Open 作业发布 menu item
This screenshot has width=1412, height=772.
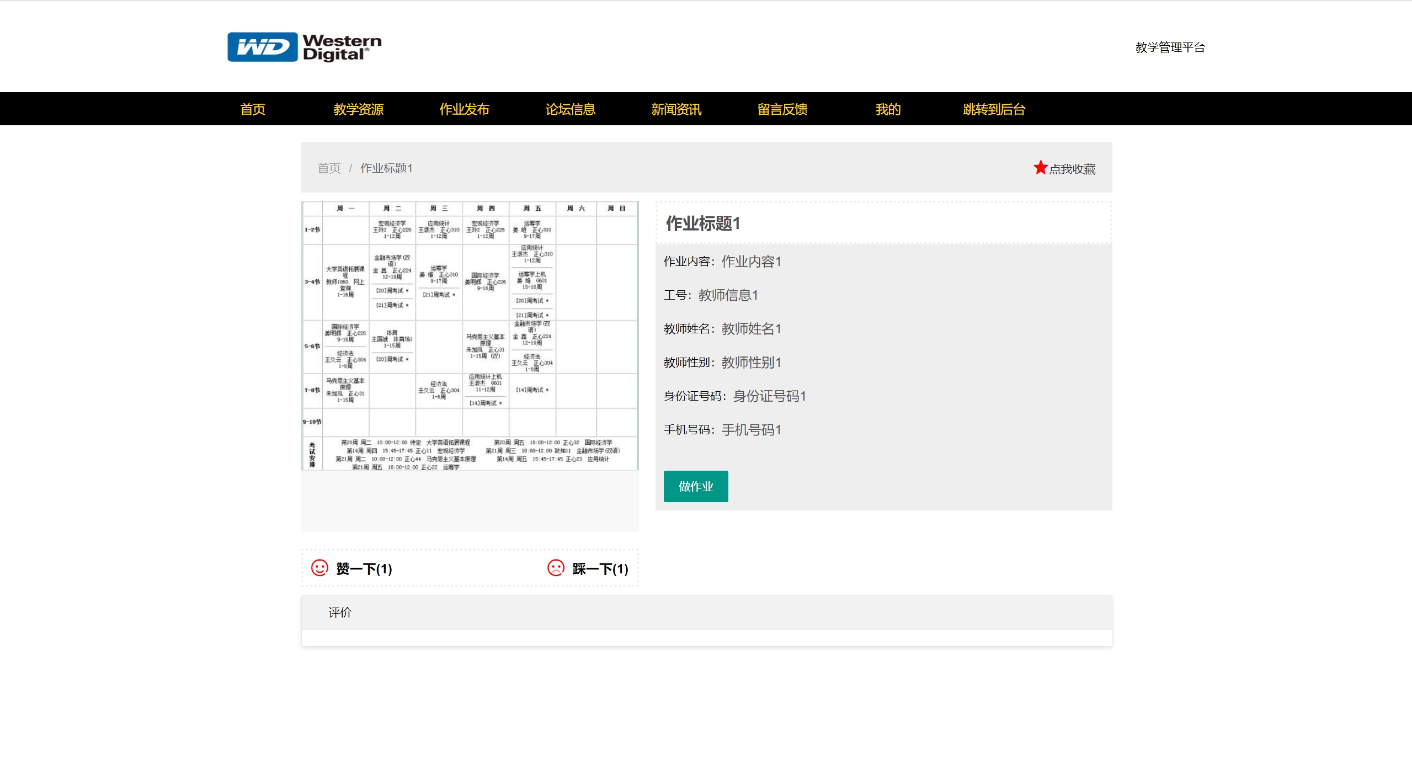[464, 109]
